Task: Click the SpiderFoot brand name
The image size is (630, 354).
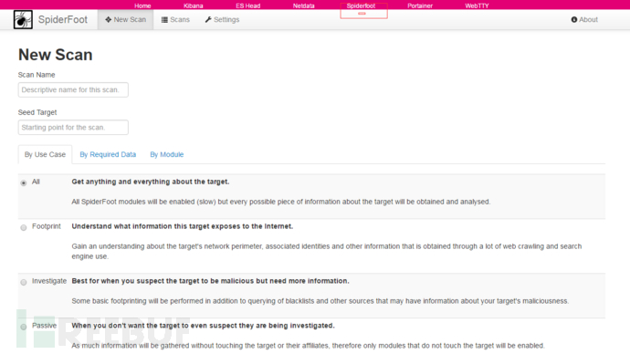Action: [63, 20]
